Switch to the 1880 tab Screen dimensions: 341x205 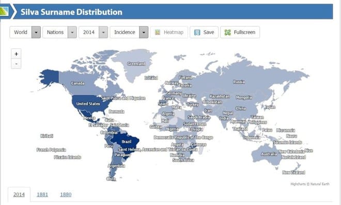[x=66, y=194]
